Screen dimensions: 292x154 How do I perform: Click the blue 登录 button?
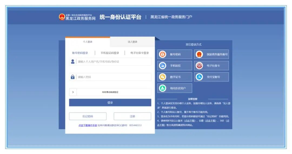110,103
